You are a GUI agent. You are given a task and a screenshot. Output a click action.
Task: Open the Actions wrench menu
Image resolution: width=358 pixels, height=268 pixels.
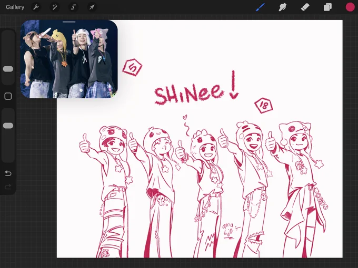[x=36, y=7]
